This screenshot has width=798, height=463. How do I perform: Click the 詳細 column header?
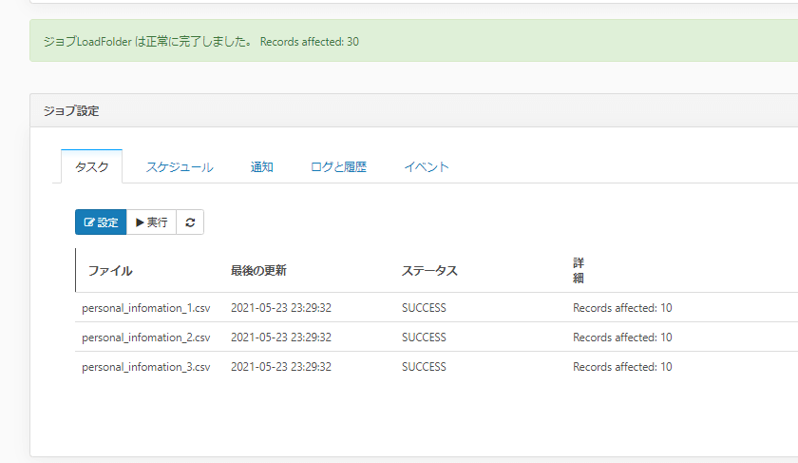579,270
